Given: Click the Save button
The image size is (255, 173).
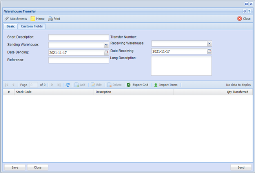Looking at the screenshot, I should tap(15, 167).
